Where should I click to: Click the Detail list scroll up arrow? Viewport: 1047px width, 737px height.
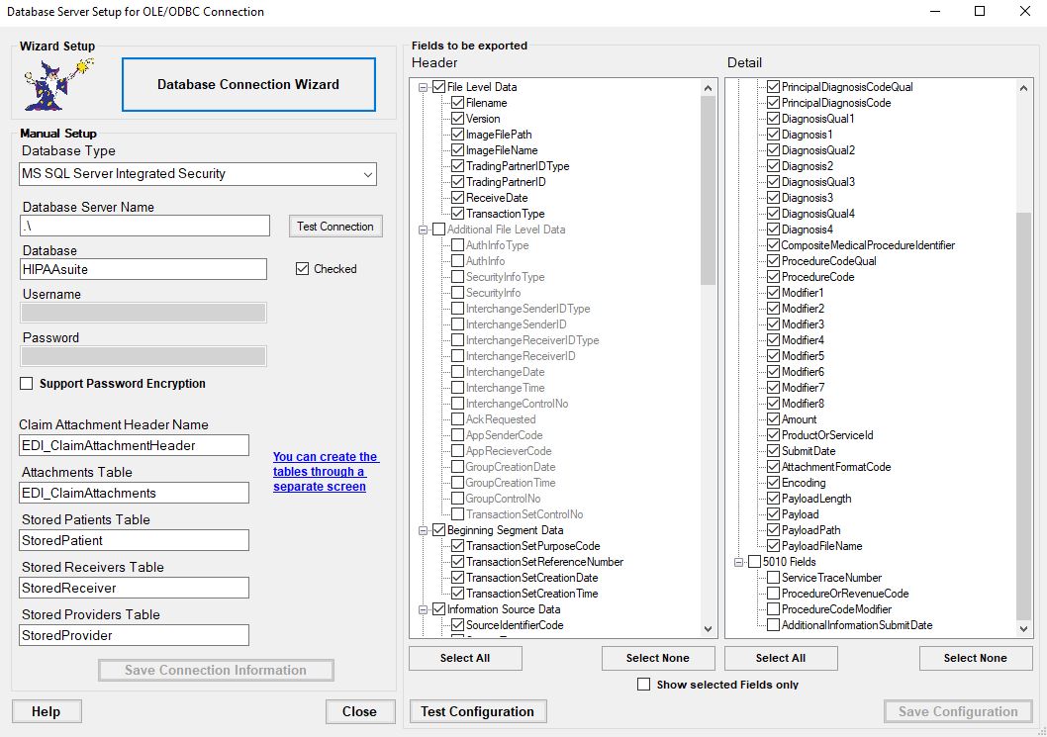1023,87
